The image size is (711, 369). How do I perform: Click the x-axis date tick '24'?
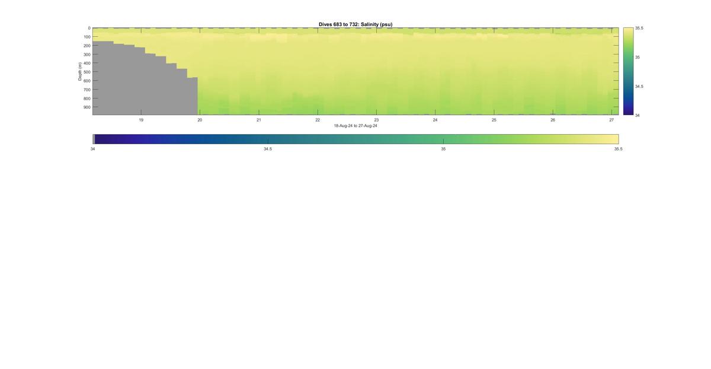pos(435,120)
